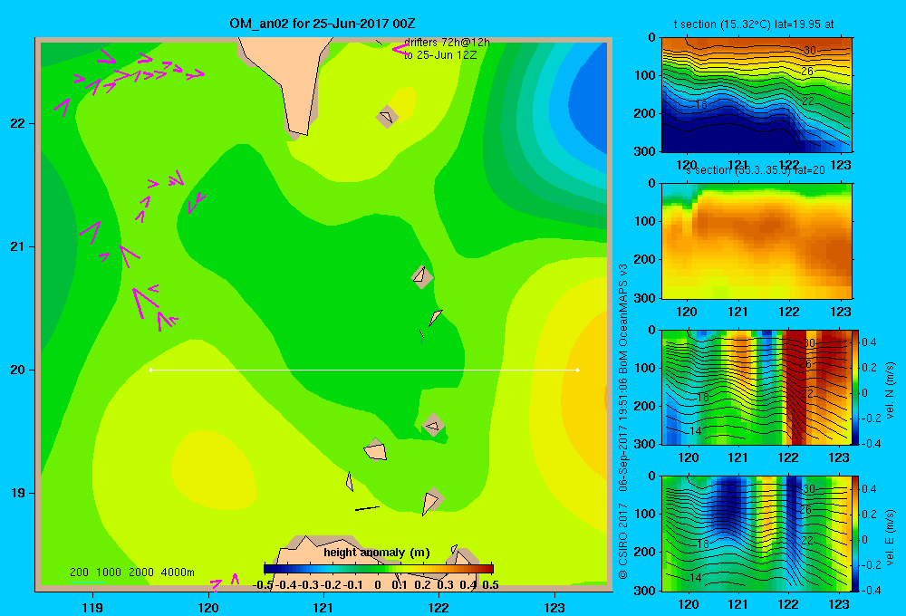Click the "t section (15..32°C) lat=19.95" title

tap(754, 24)
